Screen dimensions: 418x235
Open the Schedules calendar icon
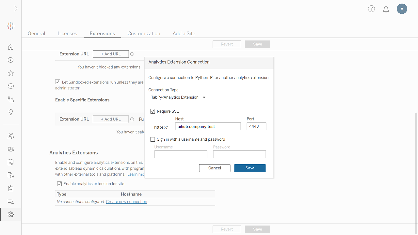coord(11,162)
